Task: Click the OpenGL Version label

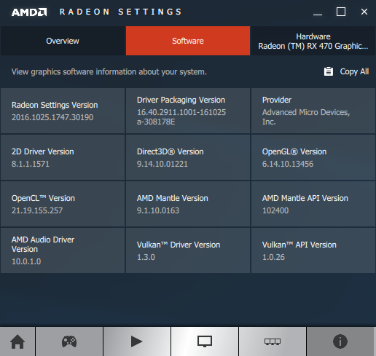Action: click(294, 151)
